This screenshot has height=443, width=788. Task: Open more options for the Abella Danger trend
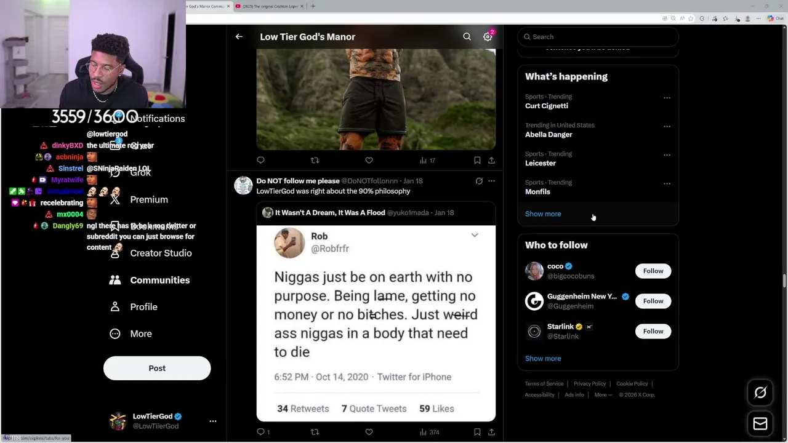click(667, 126)
